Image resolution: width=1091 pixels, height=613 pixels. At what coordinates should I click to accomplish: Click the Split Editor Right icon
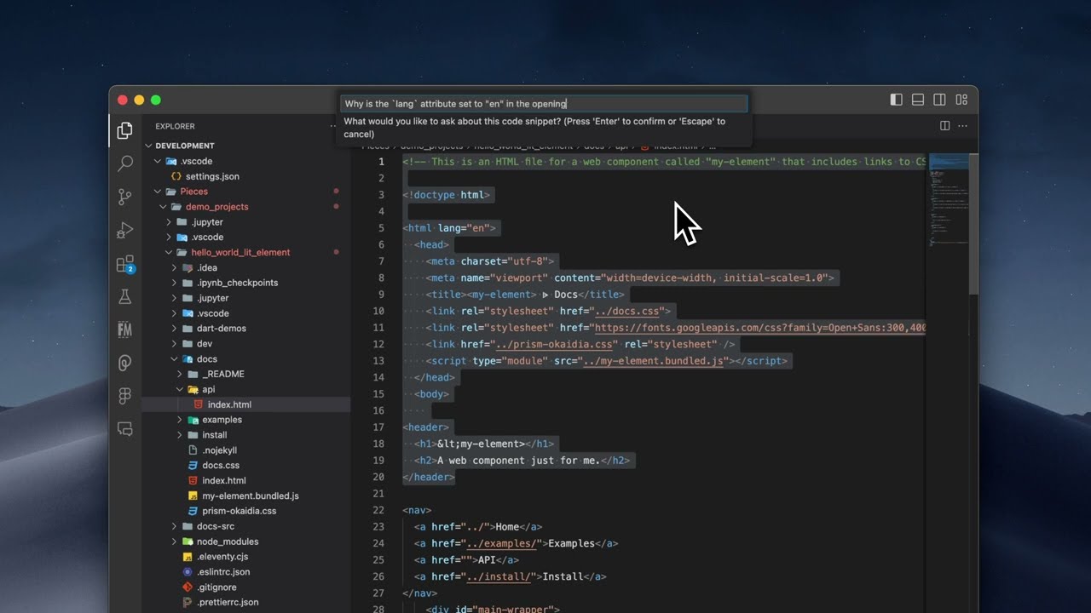(944, 126)
